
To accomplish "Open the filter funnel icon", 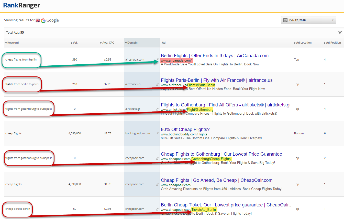I will coord(340,33).
